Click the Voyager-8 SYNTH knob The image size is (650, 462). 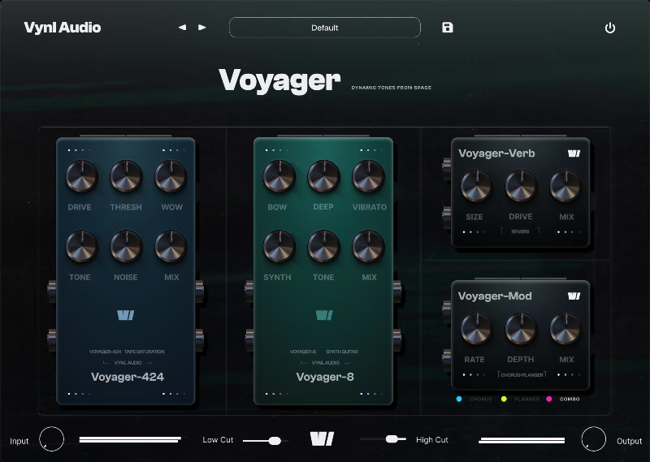click(279, 247)
